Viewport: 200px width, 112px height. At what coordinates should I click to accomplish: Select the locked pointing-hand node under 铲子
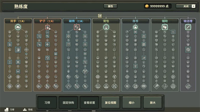click(x=47, y=27)
